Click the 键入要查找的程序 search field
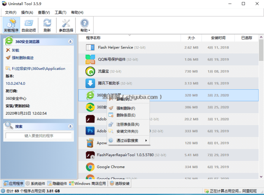 tap(39, 136)
